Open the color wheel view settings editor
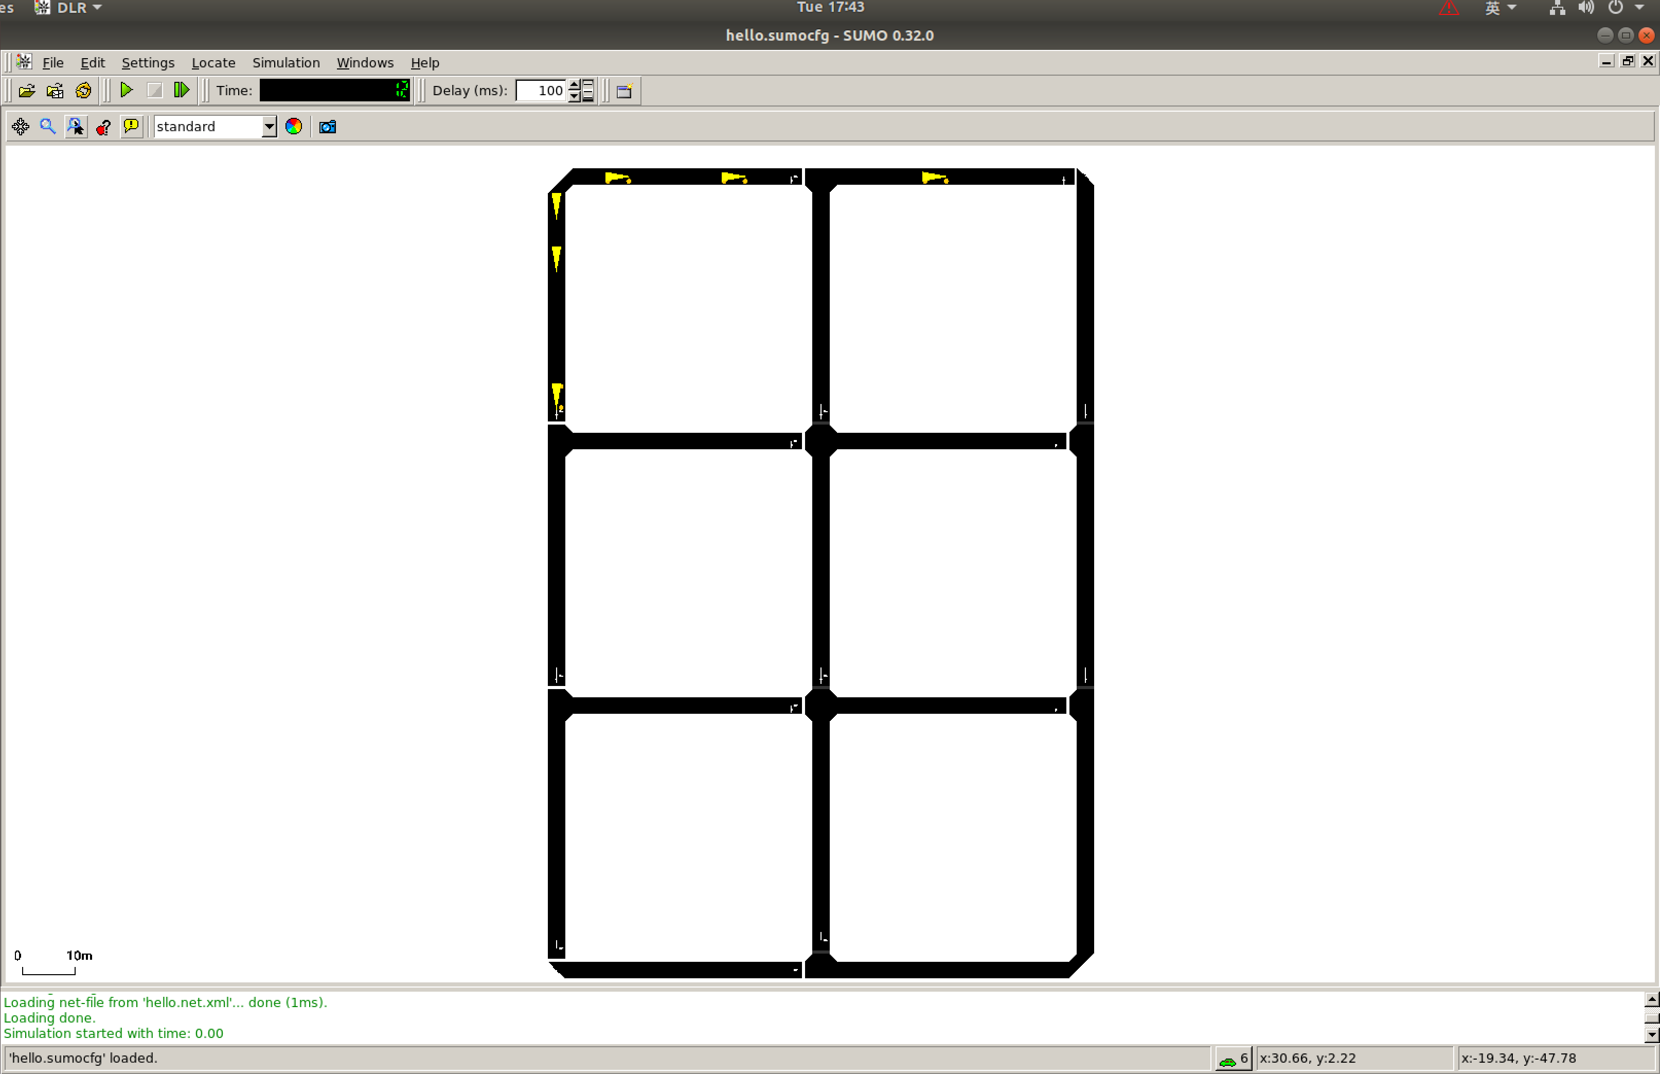Viewport: 1660px width, 1074px height. pyautogui.click(x=294, y=126)
